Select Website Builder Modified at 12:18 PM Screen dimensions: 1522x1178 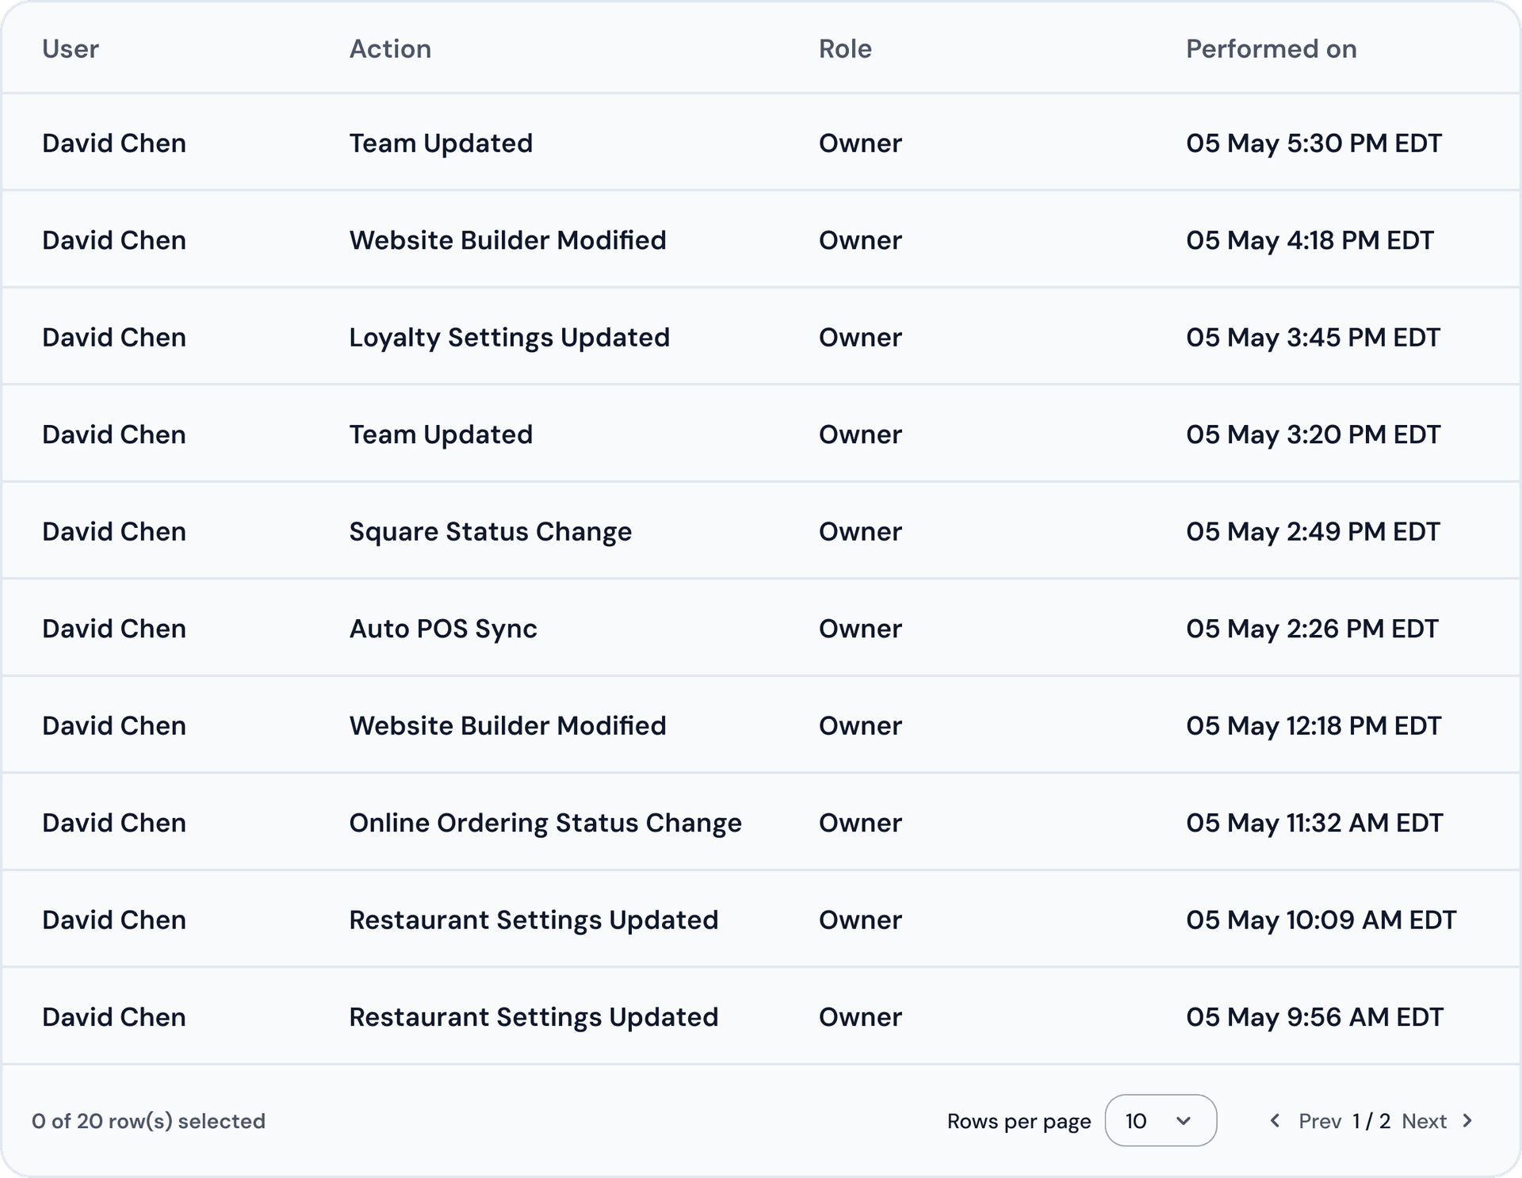[x=507, y=725]
